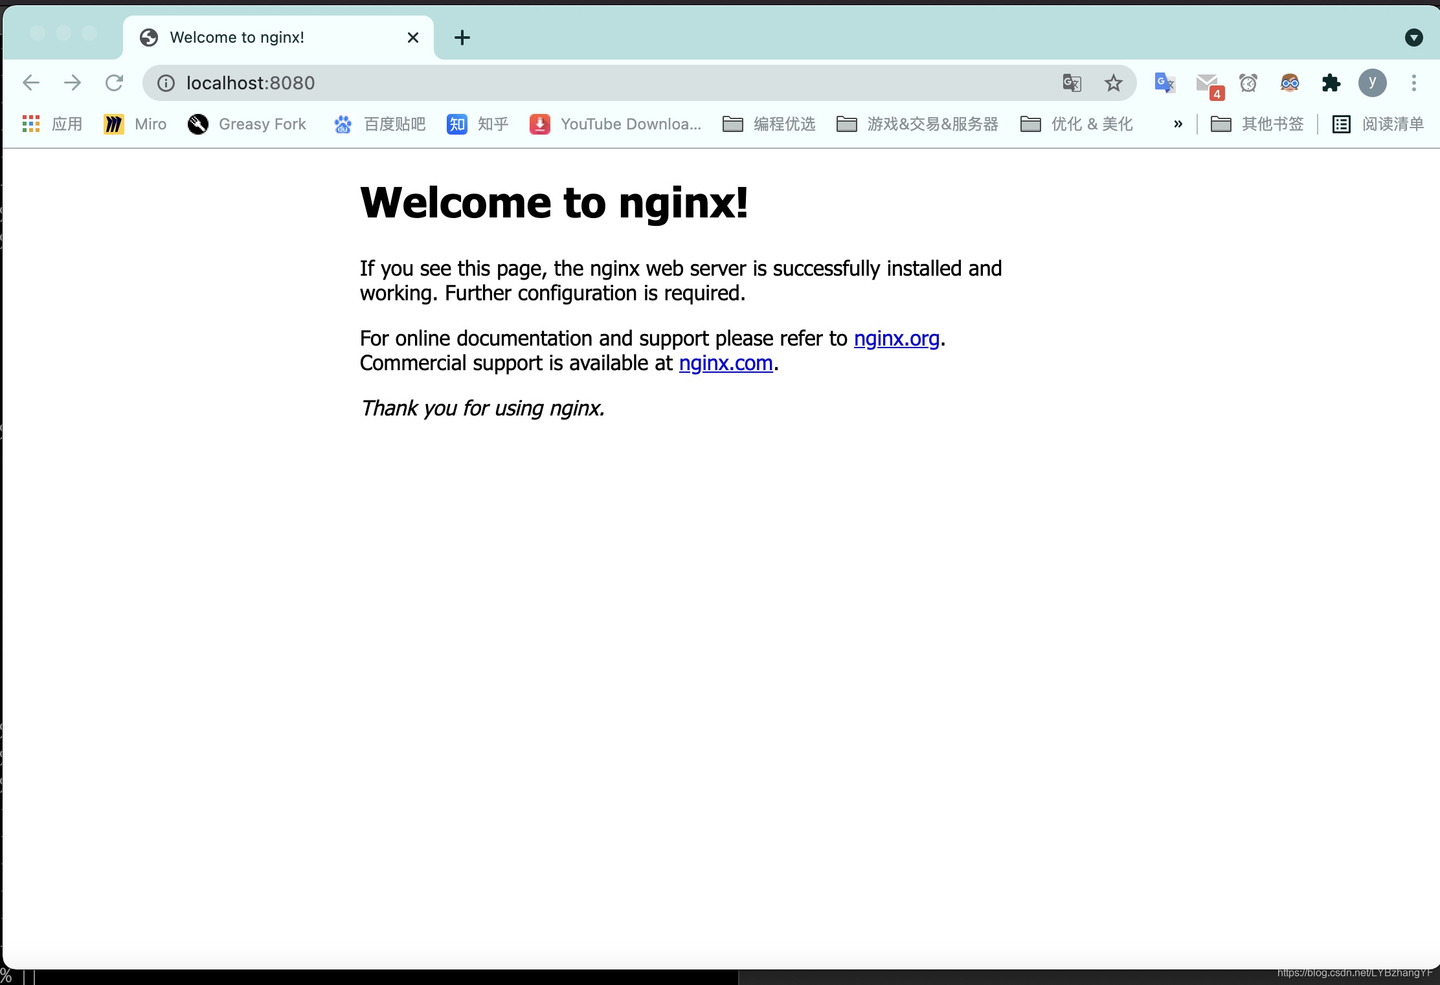This screenshot has height=985, width=1440.
Task: Click the browser forward arrow
Action: [73, 83]
